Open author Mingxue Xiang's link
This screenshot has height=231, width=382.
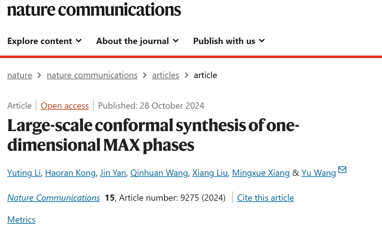pos(261,173)
